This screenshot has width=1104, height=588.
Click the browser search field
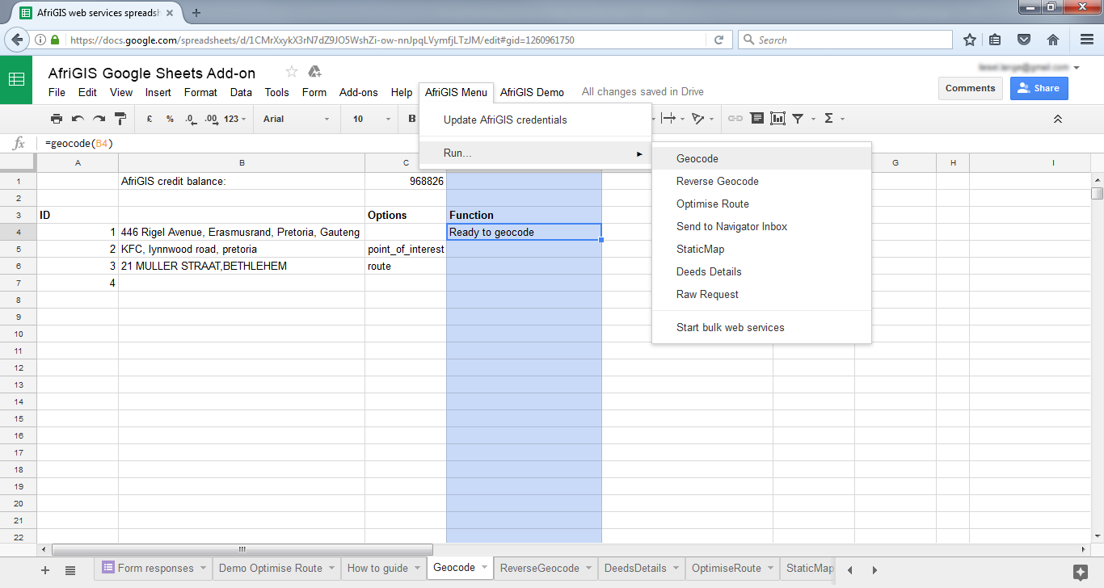point(845,39)
